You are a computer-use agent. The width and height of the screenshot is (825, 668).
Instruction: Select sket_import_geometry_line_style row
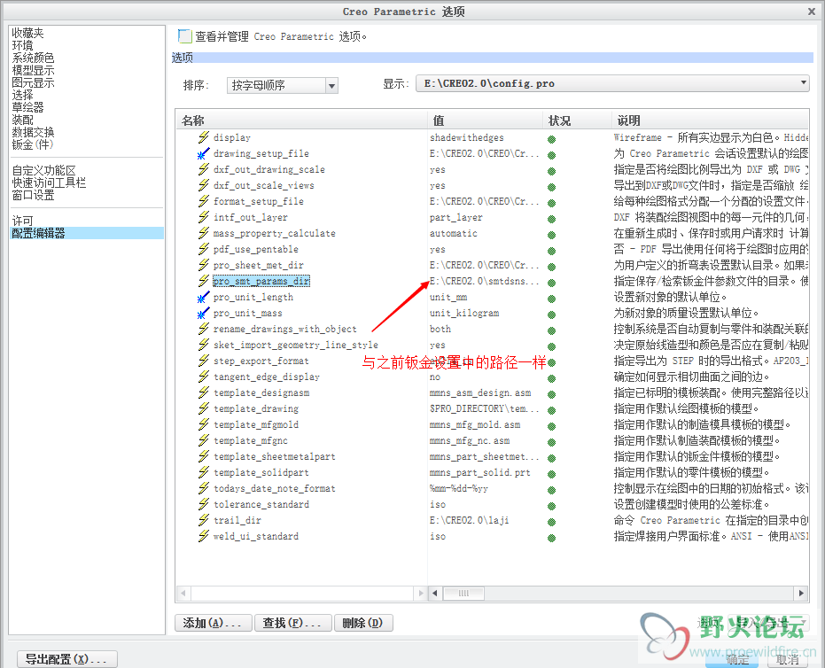296,345
